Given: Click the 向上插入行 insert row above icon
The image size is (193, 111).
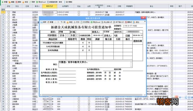Looking at the screenshot, I should pyautogui.click(x=102, y=22).
